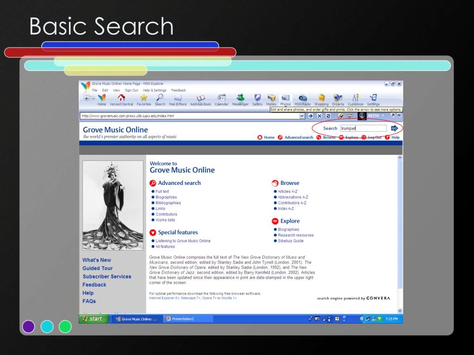This screenshot has width=474, height=355.
Task: Switch to Grove Music Online taskbar button
Action: pos(137,319)
